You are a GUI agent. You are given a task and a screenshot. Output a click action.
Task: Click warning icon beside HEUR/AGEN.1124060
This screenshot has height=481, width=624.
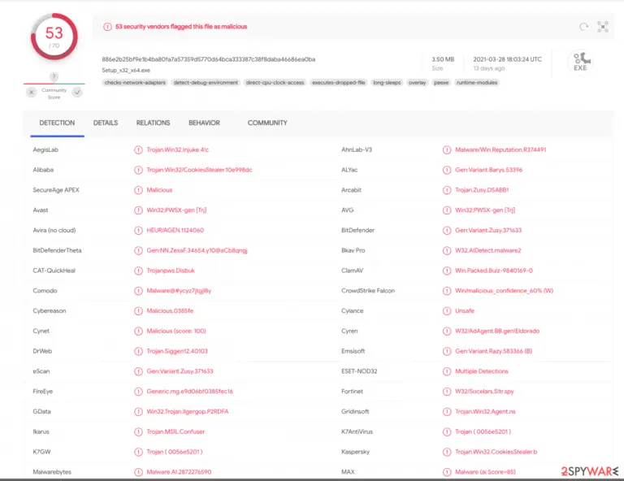(138, 231)
